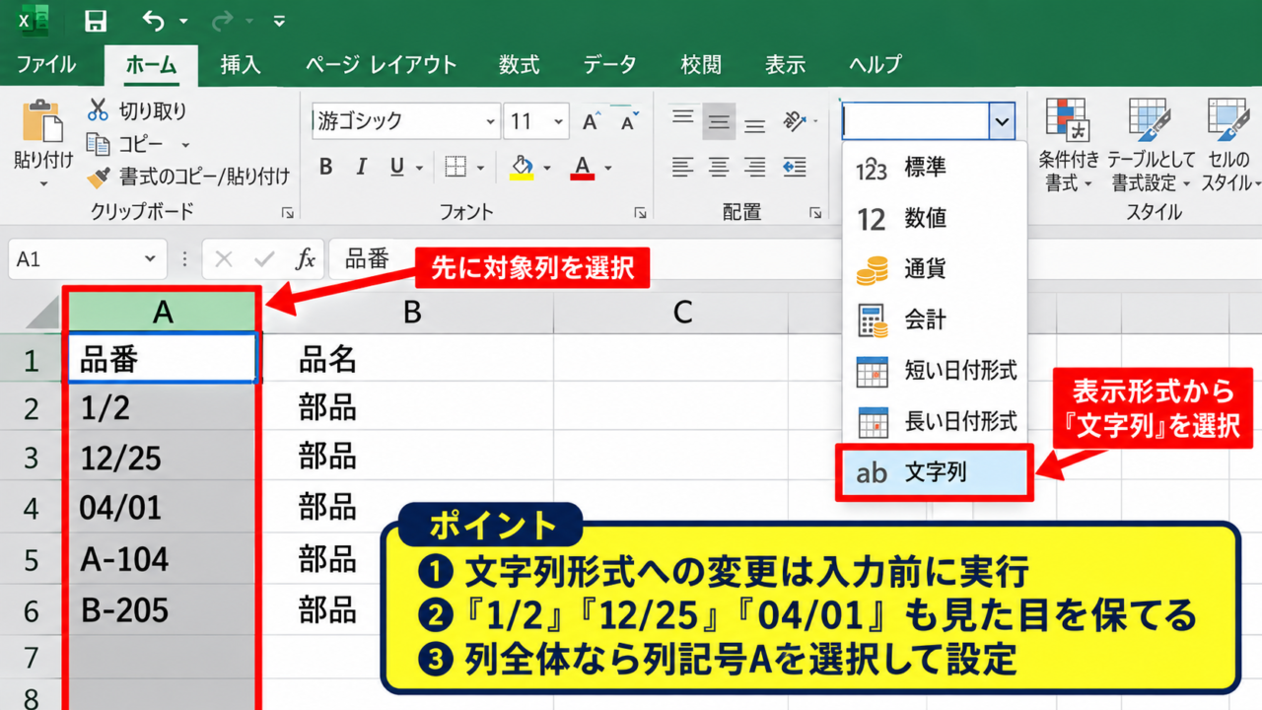This screenshot has width=1262, height=710.
Task: Click the red font color A
Action: pyautogui.click(x=583, y=168)
